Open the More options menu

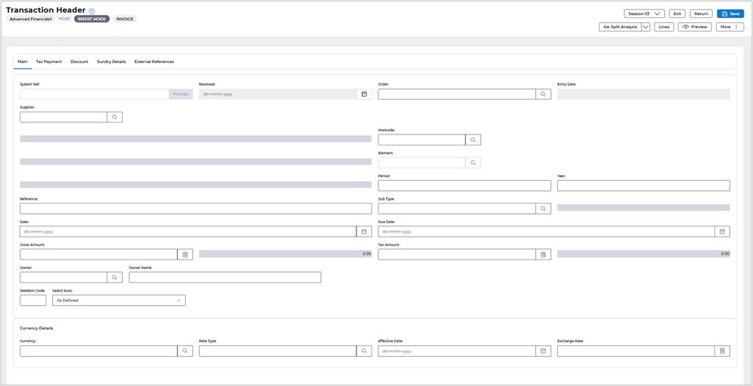[729, 27]
